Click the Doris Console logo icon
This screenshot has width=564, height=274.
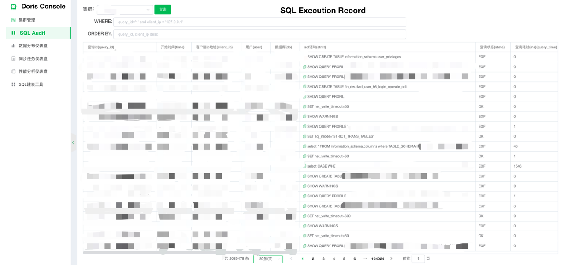(14, 7)
